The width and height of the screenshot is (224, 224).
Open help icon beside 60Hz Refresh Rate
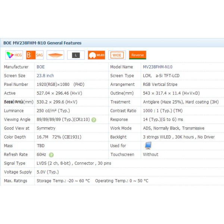coord(51,155)
